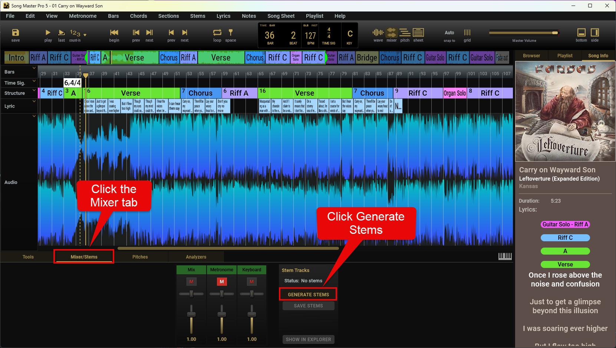Show the sheet view icon

[418, 33]
